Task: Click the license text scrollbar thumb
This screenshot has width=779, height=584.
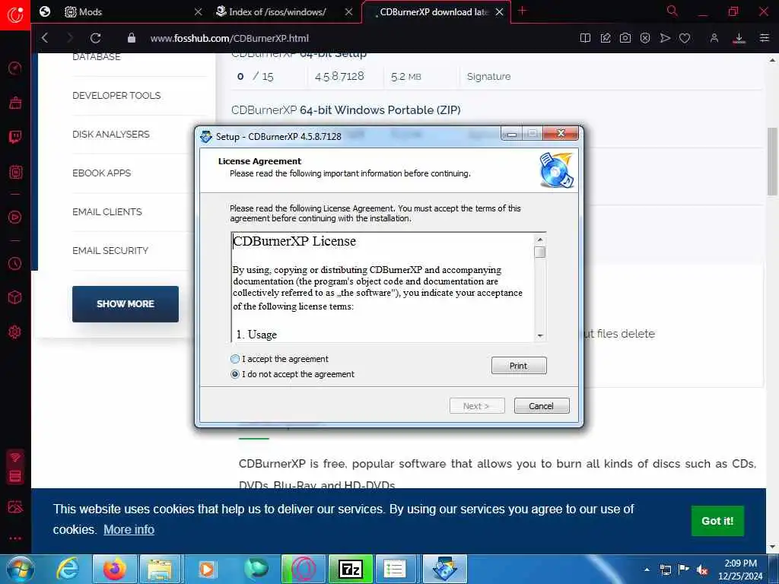Action: pos(540,252)
